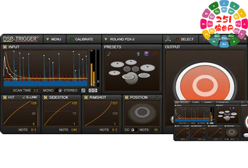Click the DSP Trigger logo

point(20,39)
